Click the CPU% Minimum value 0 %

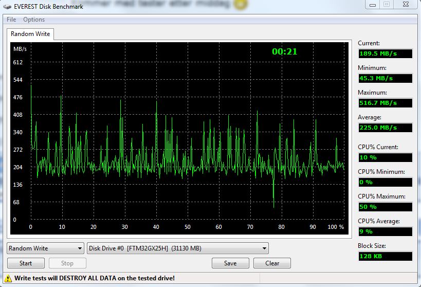pos(386,182)
